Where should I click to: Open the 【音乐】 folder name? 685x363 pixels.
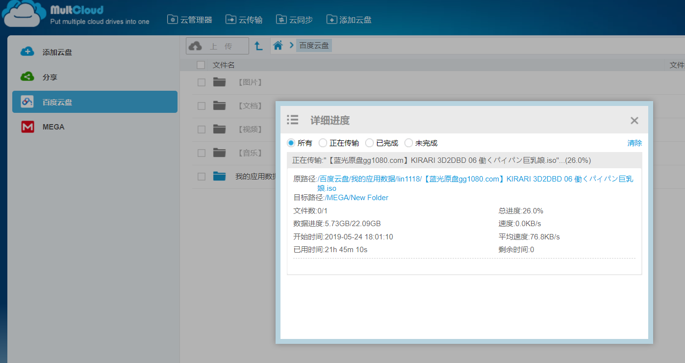pyautogui.click(x=250, y=153)
